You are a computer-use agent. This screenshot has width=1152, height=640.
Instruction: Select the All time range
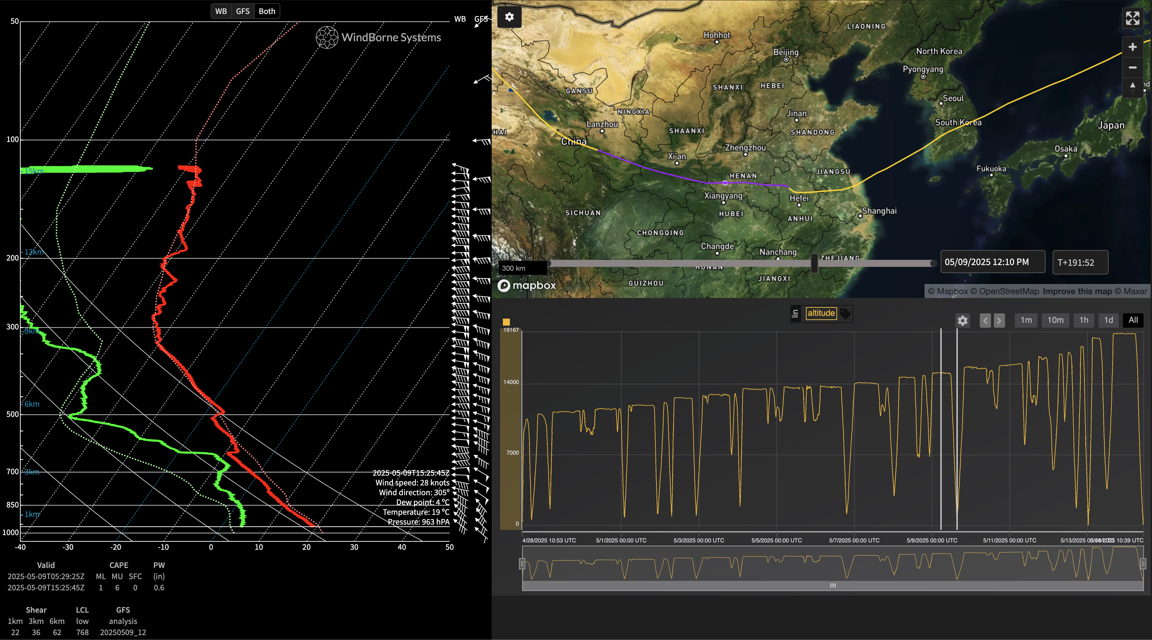(x=1133, y=320)
